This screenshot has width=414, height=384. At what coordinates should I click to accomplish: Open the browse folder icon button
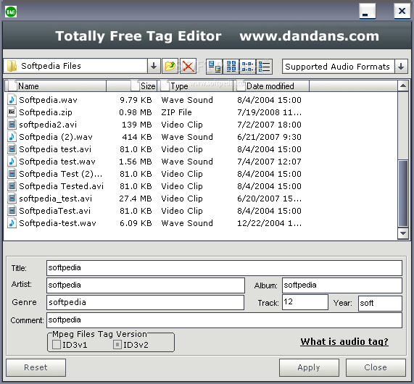[x=170, y=66]
